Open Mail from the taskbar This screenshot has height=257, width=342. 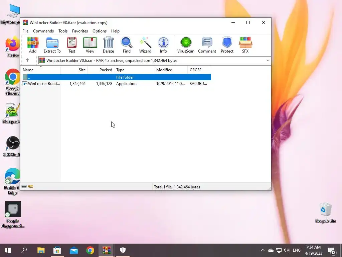pyautogui.click(x=74, y=250)
